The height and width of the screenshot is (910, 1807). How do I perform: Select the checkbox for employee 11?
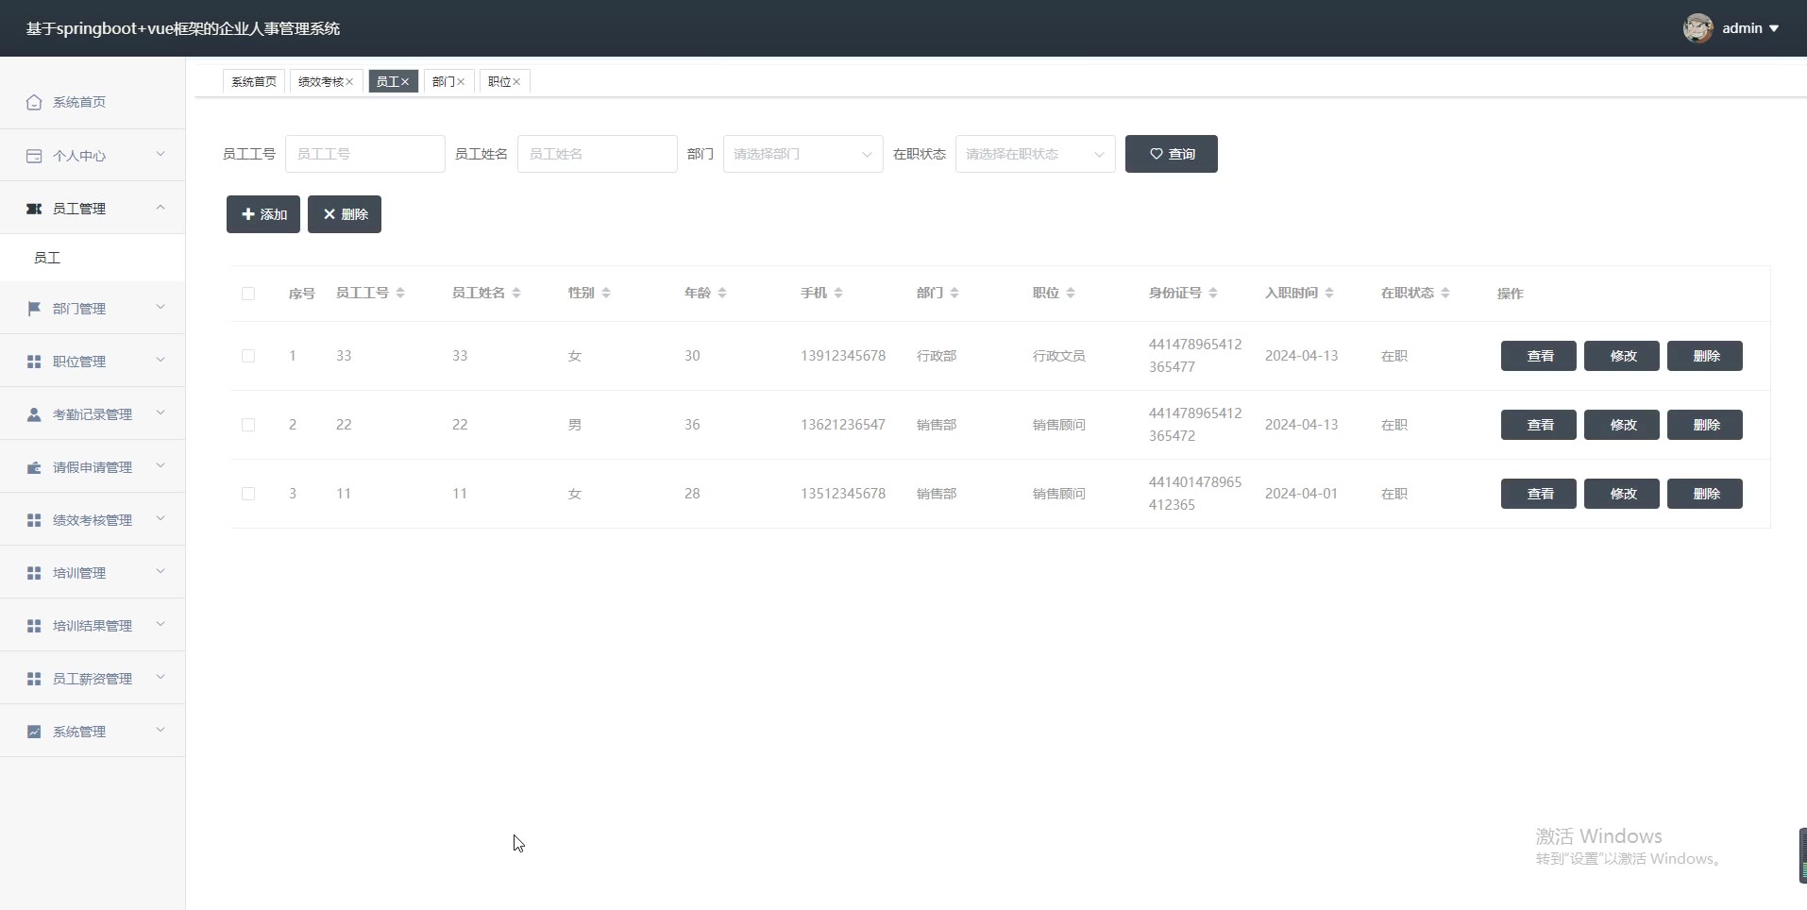point(248,494)
